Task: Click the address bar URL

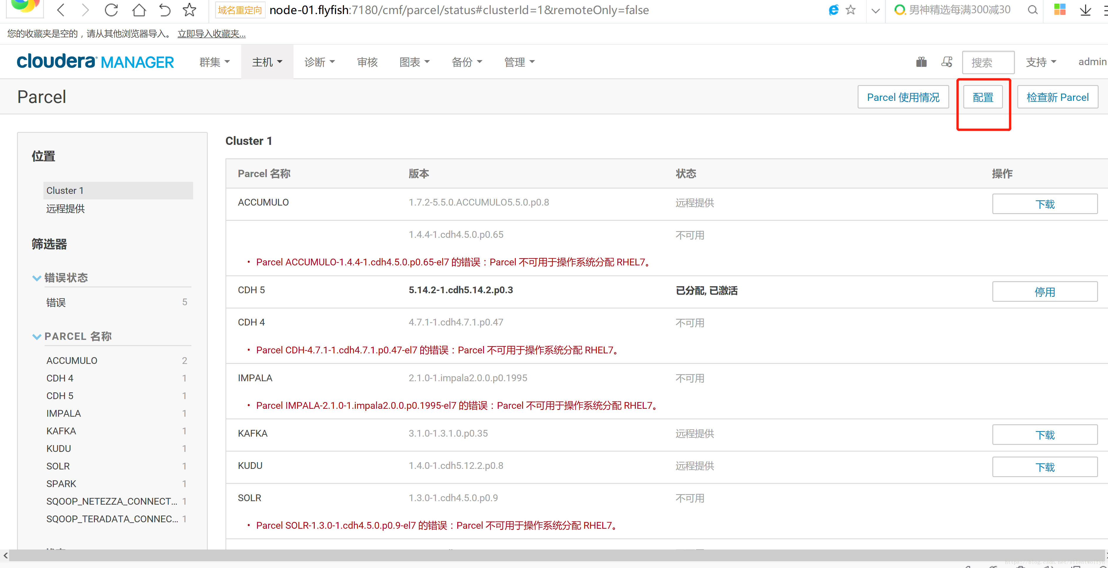Action: point(459,10)
